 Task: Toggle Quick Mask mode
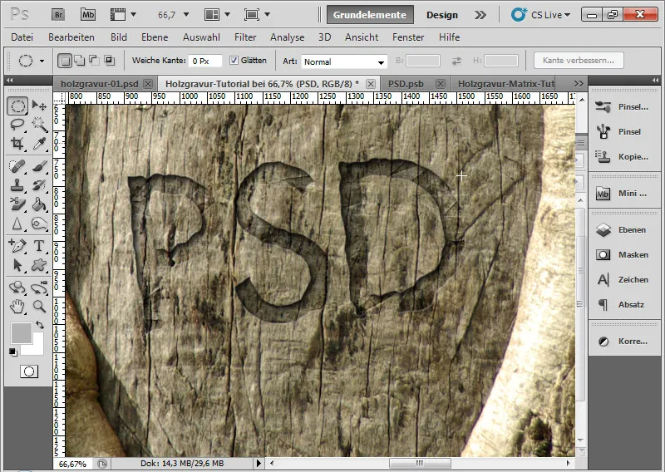coord(29,371)
